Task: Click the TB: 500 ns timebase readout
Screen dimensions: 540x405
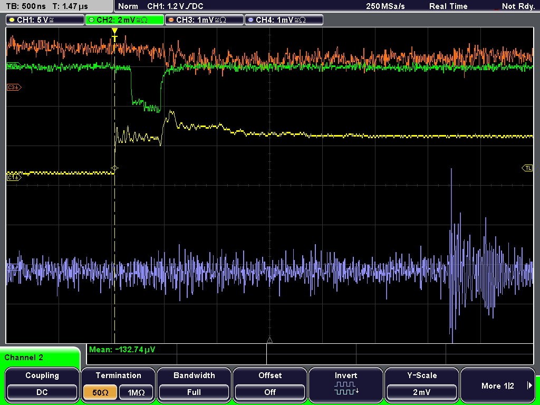Action: click(25, 6)
